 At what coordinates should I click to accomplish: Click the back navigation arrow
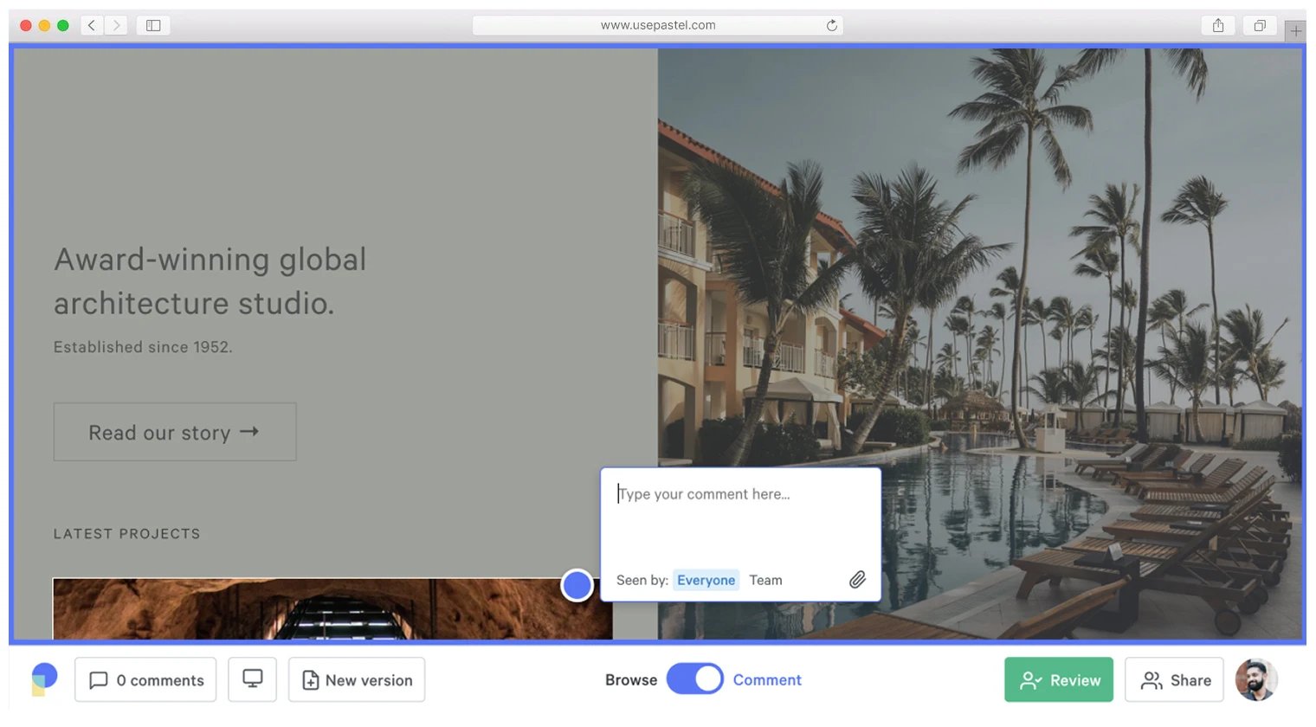[x=92, y=25]
